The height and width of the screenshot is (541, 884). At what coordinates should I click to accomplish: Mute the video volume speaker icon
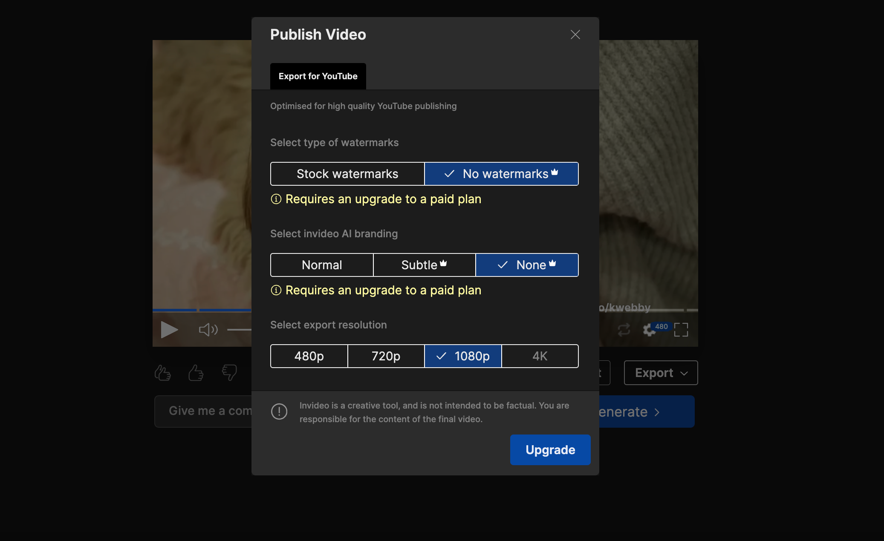tap(208, 329)
